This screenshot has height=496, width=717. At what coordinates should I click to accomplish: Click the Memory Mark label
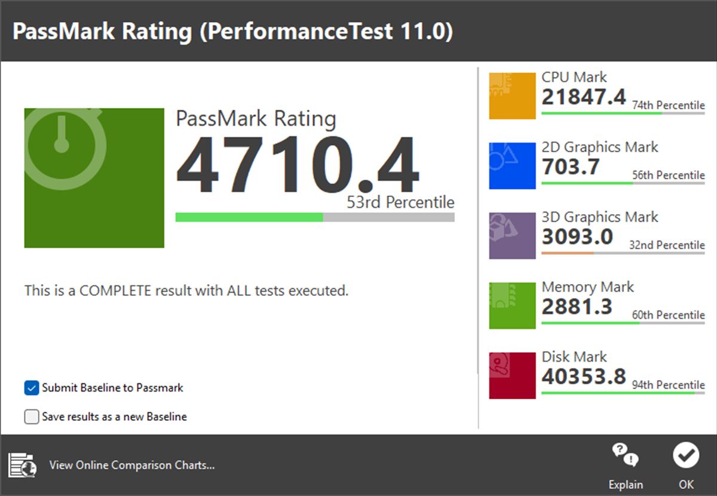click(587, 287)
